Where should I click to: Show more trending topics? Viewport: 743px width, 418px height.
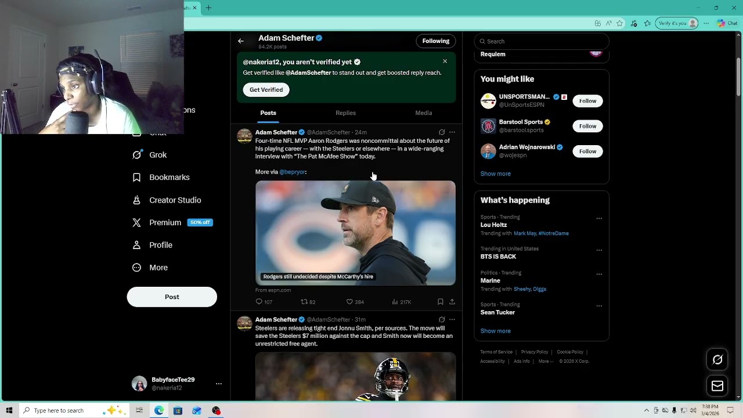(496, 331)
